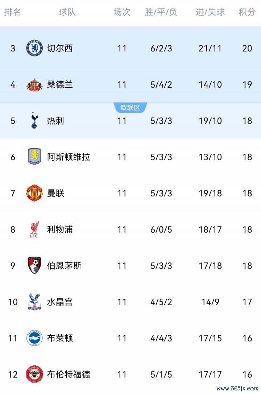Open the 切尔西 team name link
This screenshot has width=261, height=394.
tap(60, 48)
